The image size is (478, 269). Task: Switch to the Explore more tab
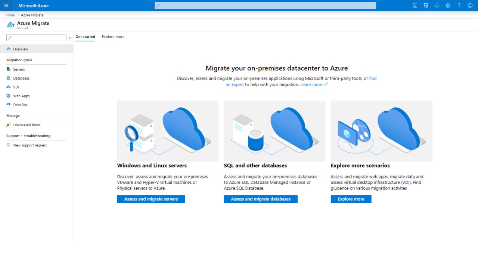click(113, 37)
